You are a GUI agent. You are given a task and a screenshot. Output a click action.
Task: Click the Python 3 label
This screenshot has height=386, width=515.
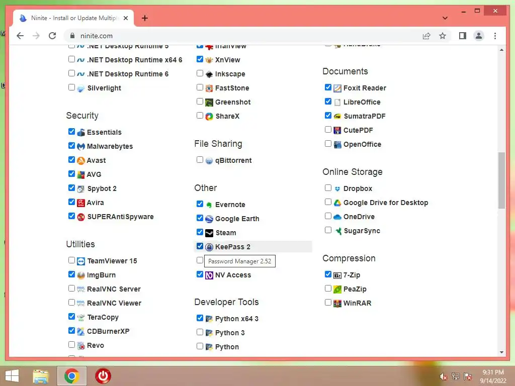pyautogui.click(x=230, y=333)
